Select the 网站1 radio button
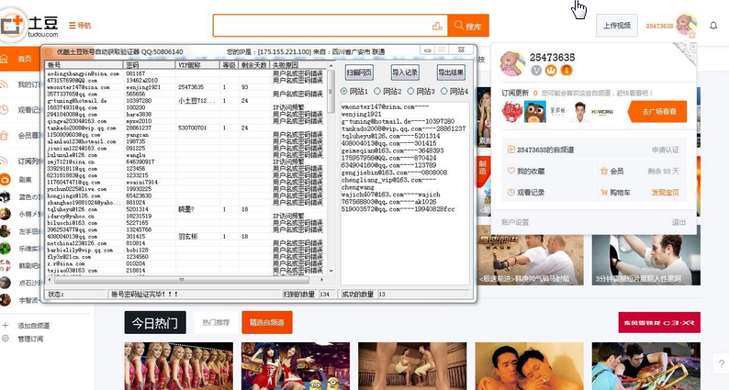729x390 pixels. [344, 91]
